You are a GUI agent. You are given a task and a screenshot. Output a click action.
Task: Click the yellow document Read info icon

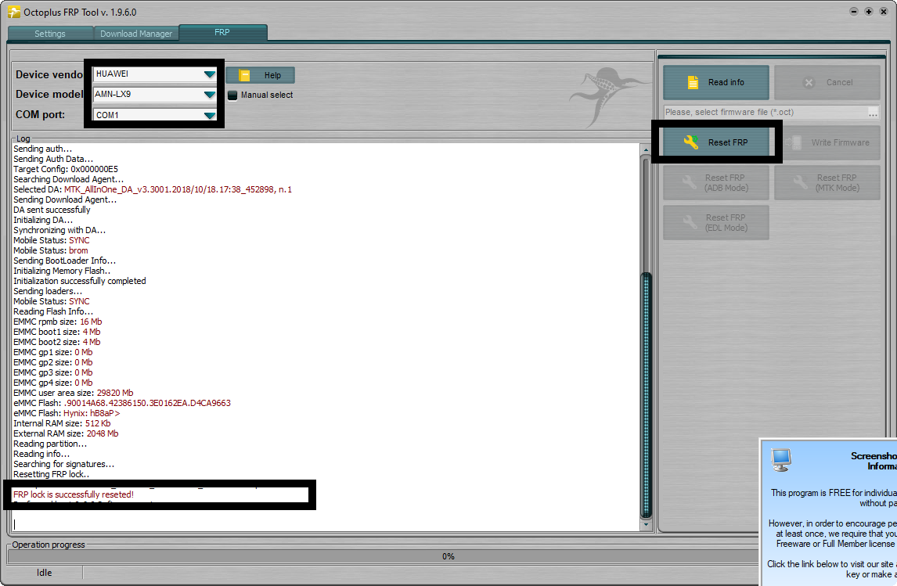pyautogui.click(x=693, y=82)
